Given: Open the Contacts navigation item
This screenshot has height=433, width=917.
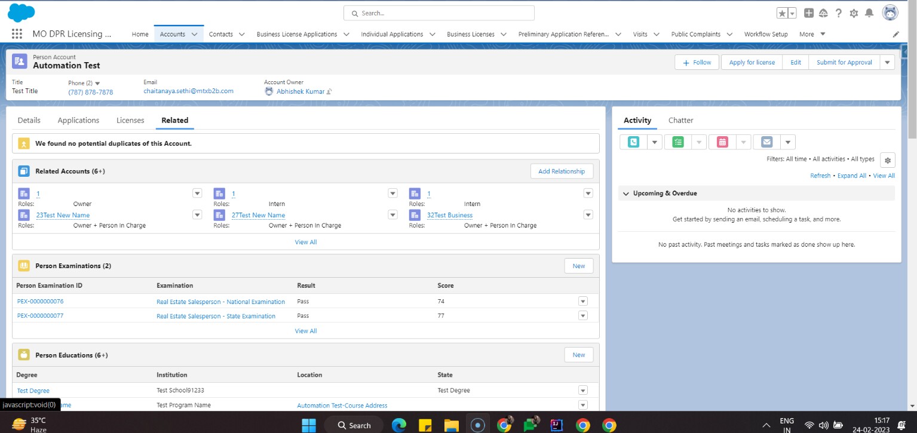Looking at the screenshot, I should (x=220, y=34).
